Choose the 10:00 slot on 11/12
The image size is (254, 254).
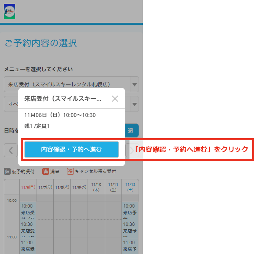coord(130,211)
